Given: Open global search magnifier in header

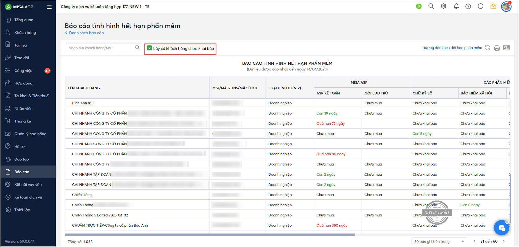Looking at the screenshot, I should [x=431, y=6].
